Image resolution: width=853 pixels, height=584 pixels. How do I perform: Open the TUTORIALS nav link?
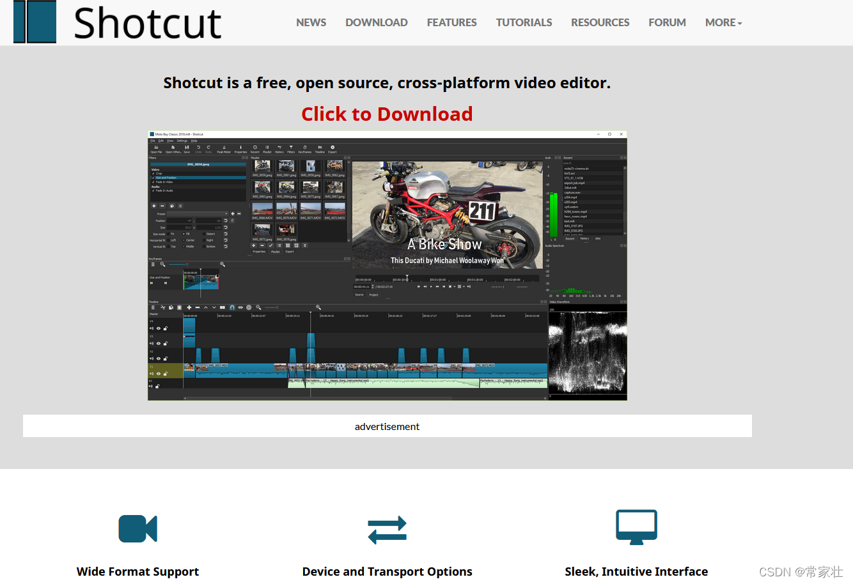coord(524,22)
